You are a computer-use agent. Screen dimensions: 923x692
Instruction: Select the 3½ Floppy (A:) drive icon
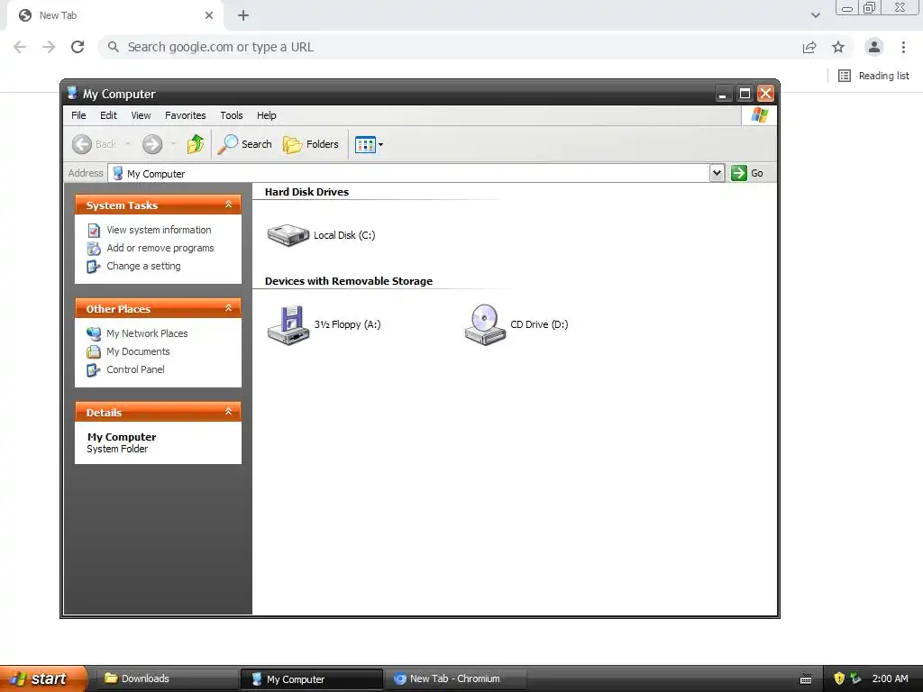[288, 324]
